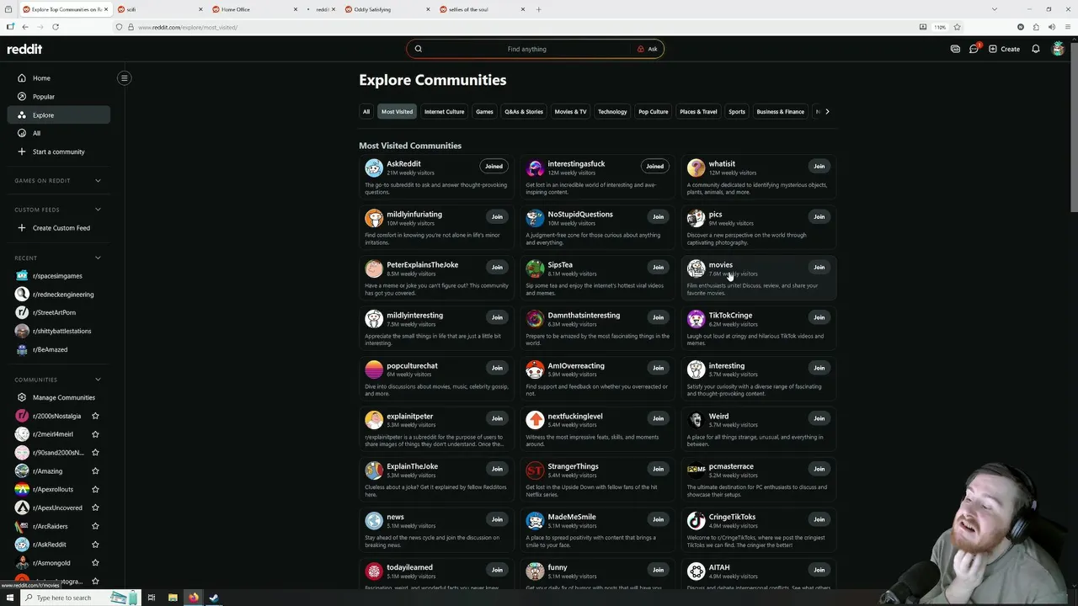This screenshot has height=606, width=1078.
Task: Select the Games category tab
Action: (x=484, y=111)
